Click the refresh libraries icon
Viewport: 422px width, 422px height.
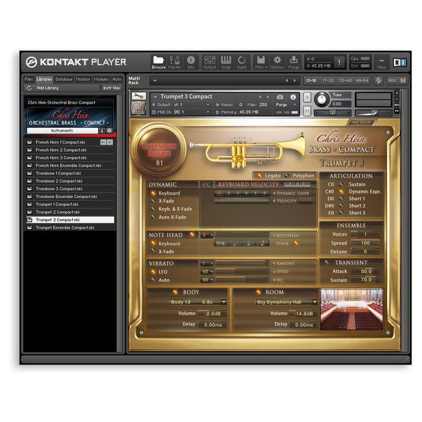click(x=29, y=88)
